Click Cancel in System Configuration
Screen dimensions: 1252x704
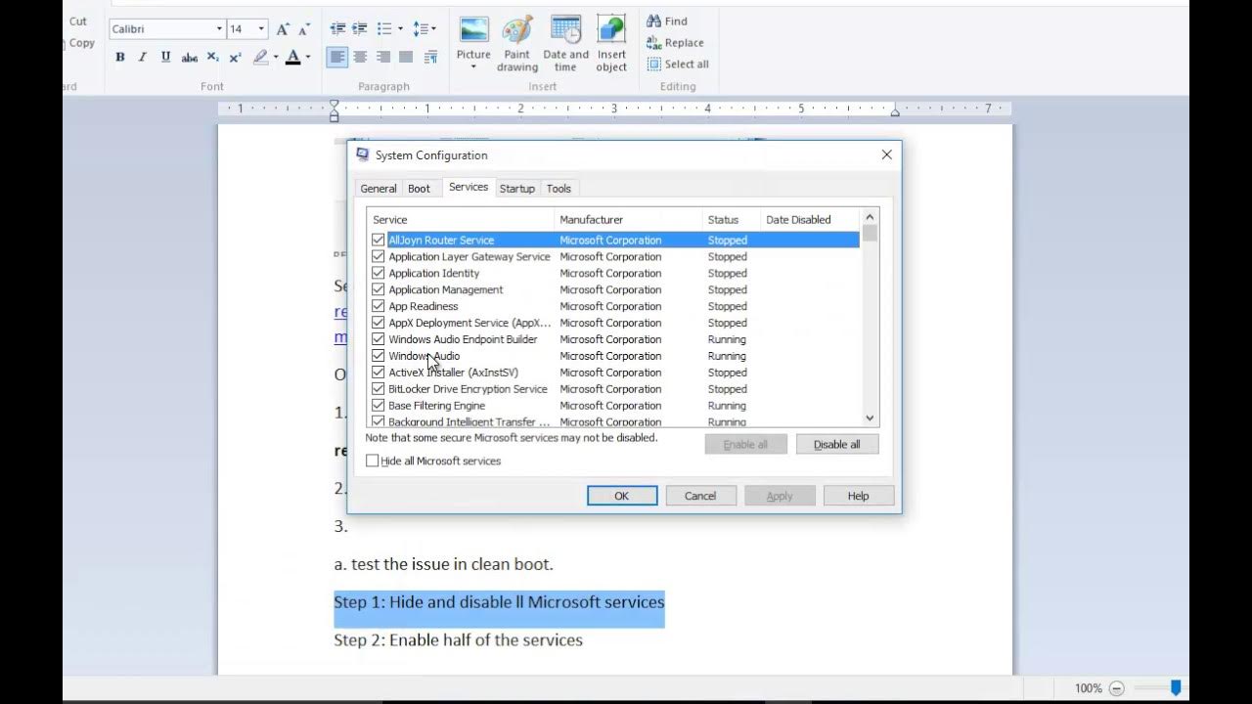click(700, 496)
